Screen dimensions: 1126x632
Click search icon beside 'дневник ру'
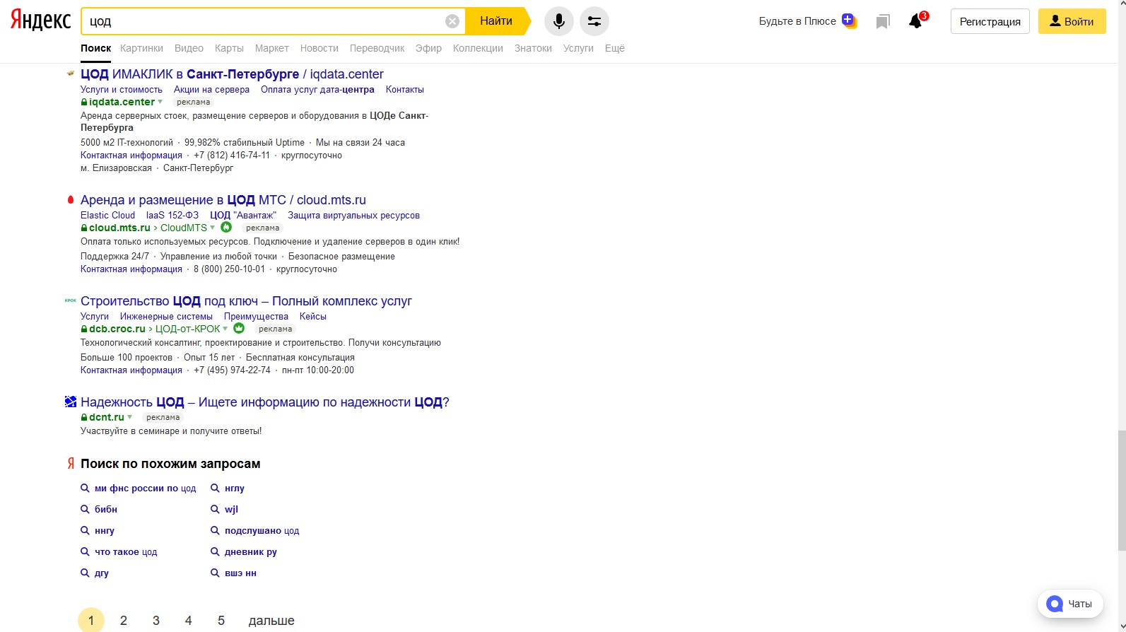215,551
